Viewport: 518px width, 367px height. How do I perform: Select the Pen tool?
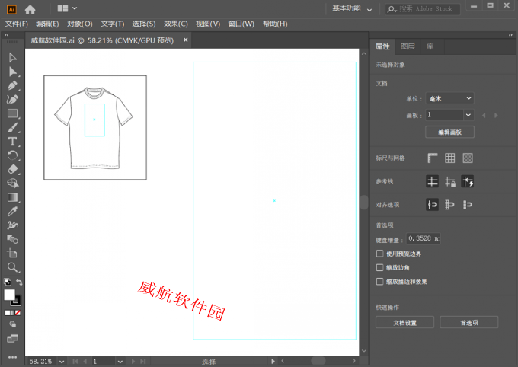12,85
